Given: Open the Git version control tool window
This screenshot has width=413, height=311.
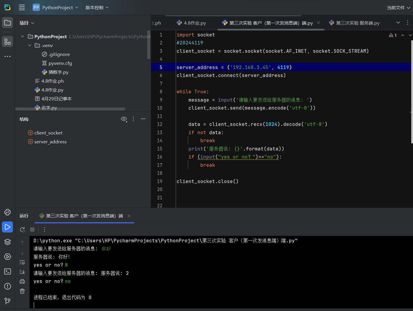Looking at the screenshot, I should [7, 301].
